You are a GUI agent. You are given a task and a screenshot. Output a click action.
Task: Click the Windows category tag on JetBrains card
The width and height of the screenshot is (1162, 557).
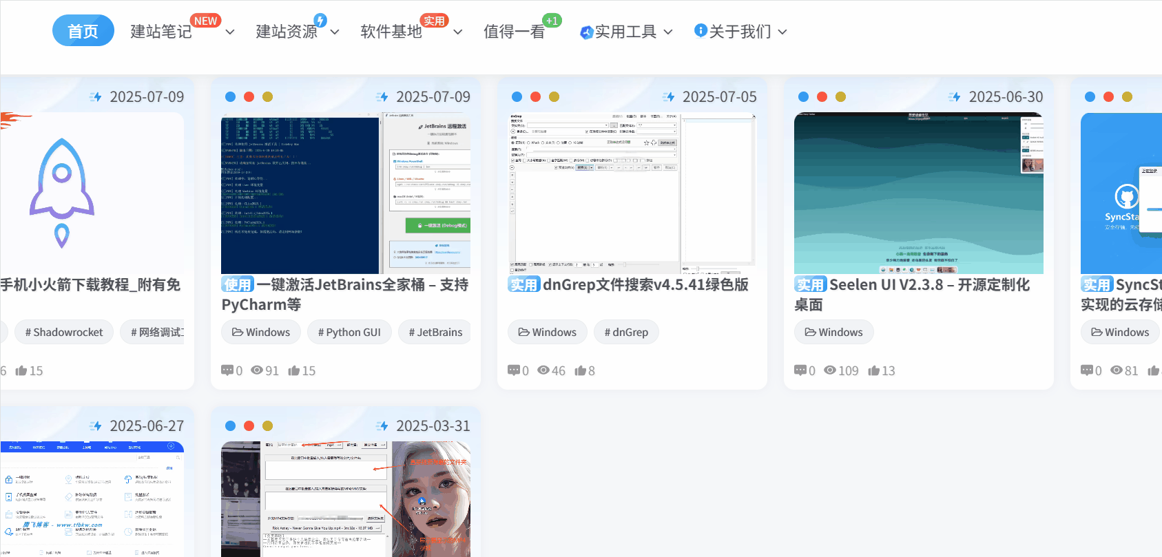tap(261, 332)
